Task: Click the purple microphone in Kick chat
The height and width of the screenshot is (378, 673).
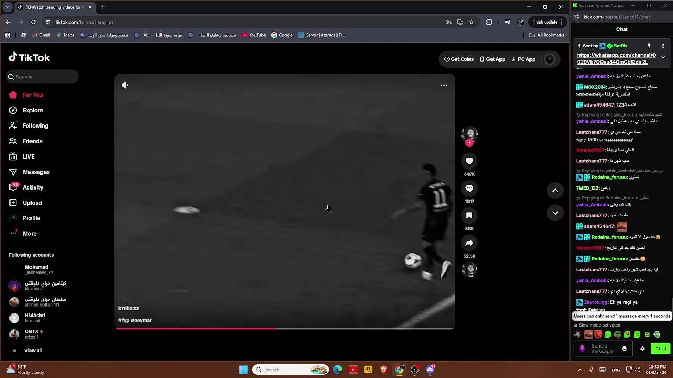Action: click(x=582, y=349)
